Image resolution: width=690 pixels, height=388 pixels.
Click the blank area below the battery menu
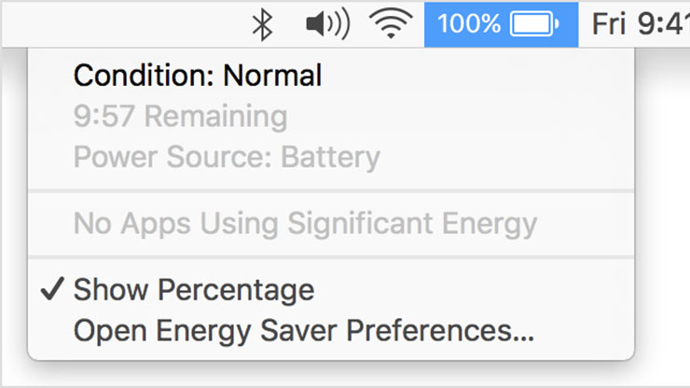pyautogui.click(x=331, y=375)
